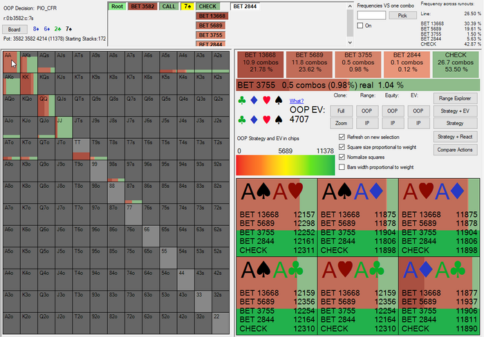Switch to Strategy + EV view
Screen dimensions: 484x337
pos(455,110)
